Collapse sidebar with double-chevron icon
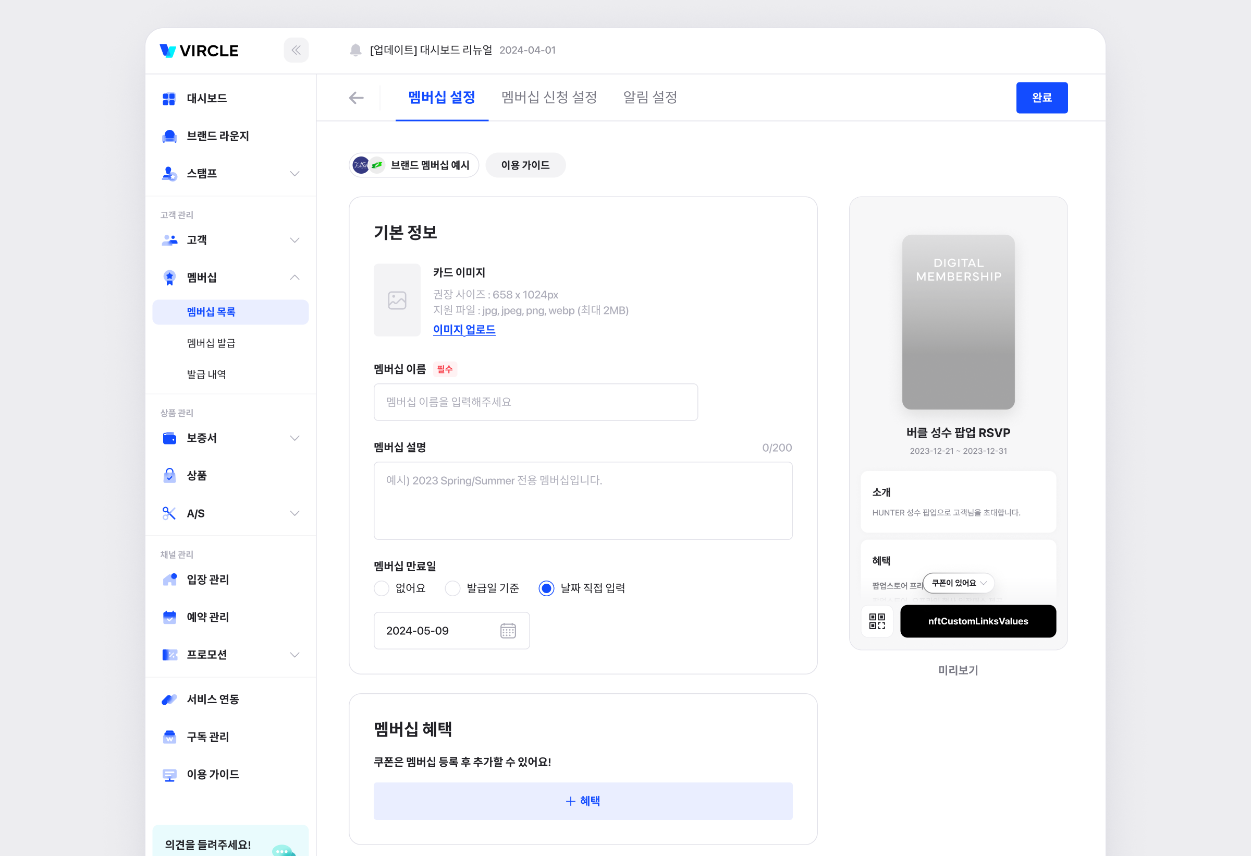Image resolution: width=1251 pixels, height=856 pixels. [296, 50]
